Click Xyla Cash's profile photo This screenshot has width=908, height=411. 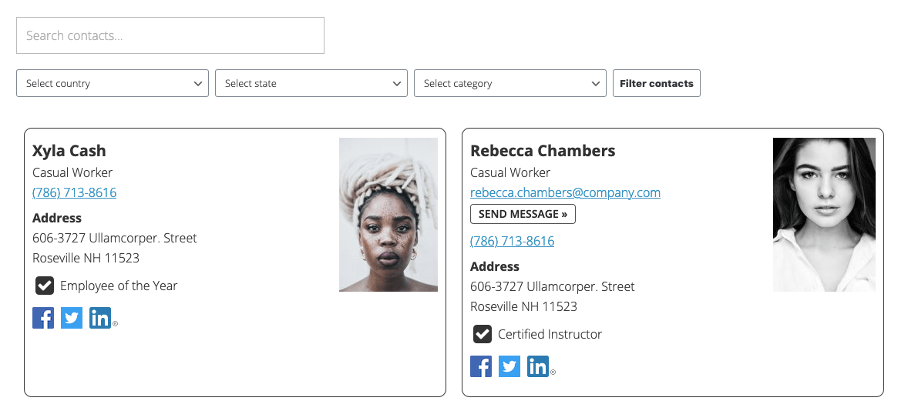388,215
